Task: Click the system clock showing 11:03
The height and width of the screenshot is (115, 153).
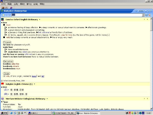Action: point(148,113)
